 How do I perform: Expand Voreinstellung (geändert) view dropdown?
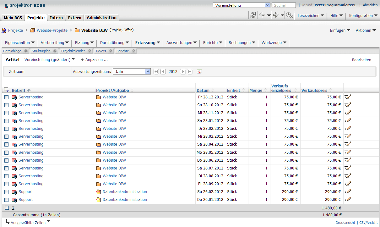tap(50, 59)
